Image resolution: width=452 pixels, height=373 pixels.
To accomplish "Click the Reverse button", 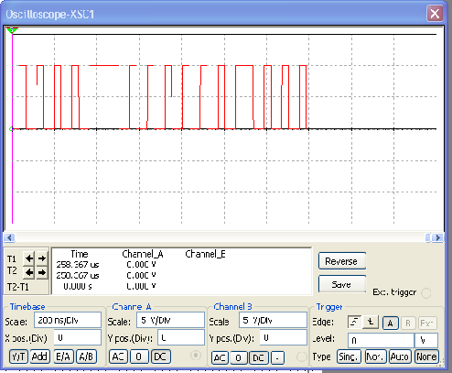I will 342,261.
